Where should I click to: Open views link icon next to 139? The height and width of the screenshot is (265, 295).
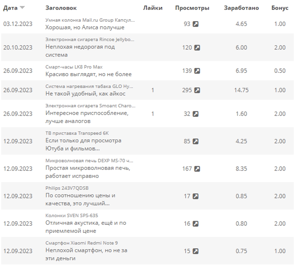[x=197, y=71]
